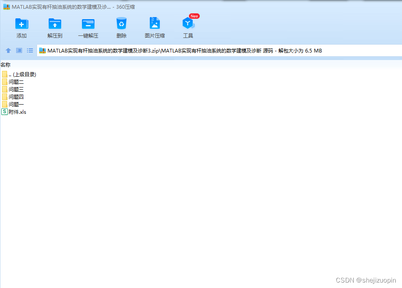This screenshot has height=288, width=402.
Task: Open the 工具 (Tools) icon
Action: coord(188,23)
